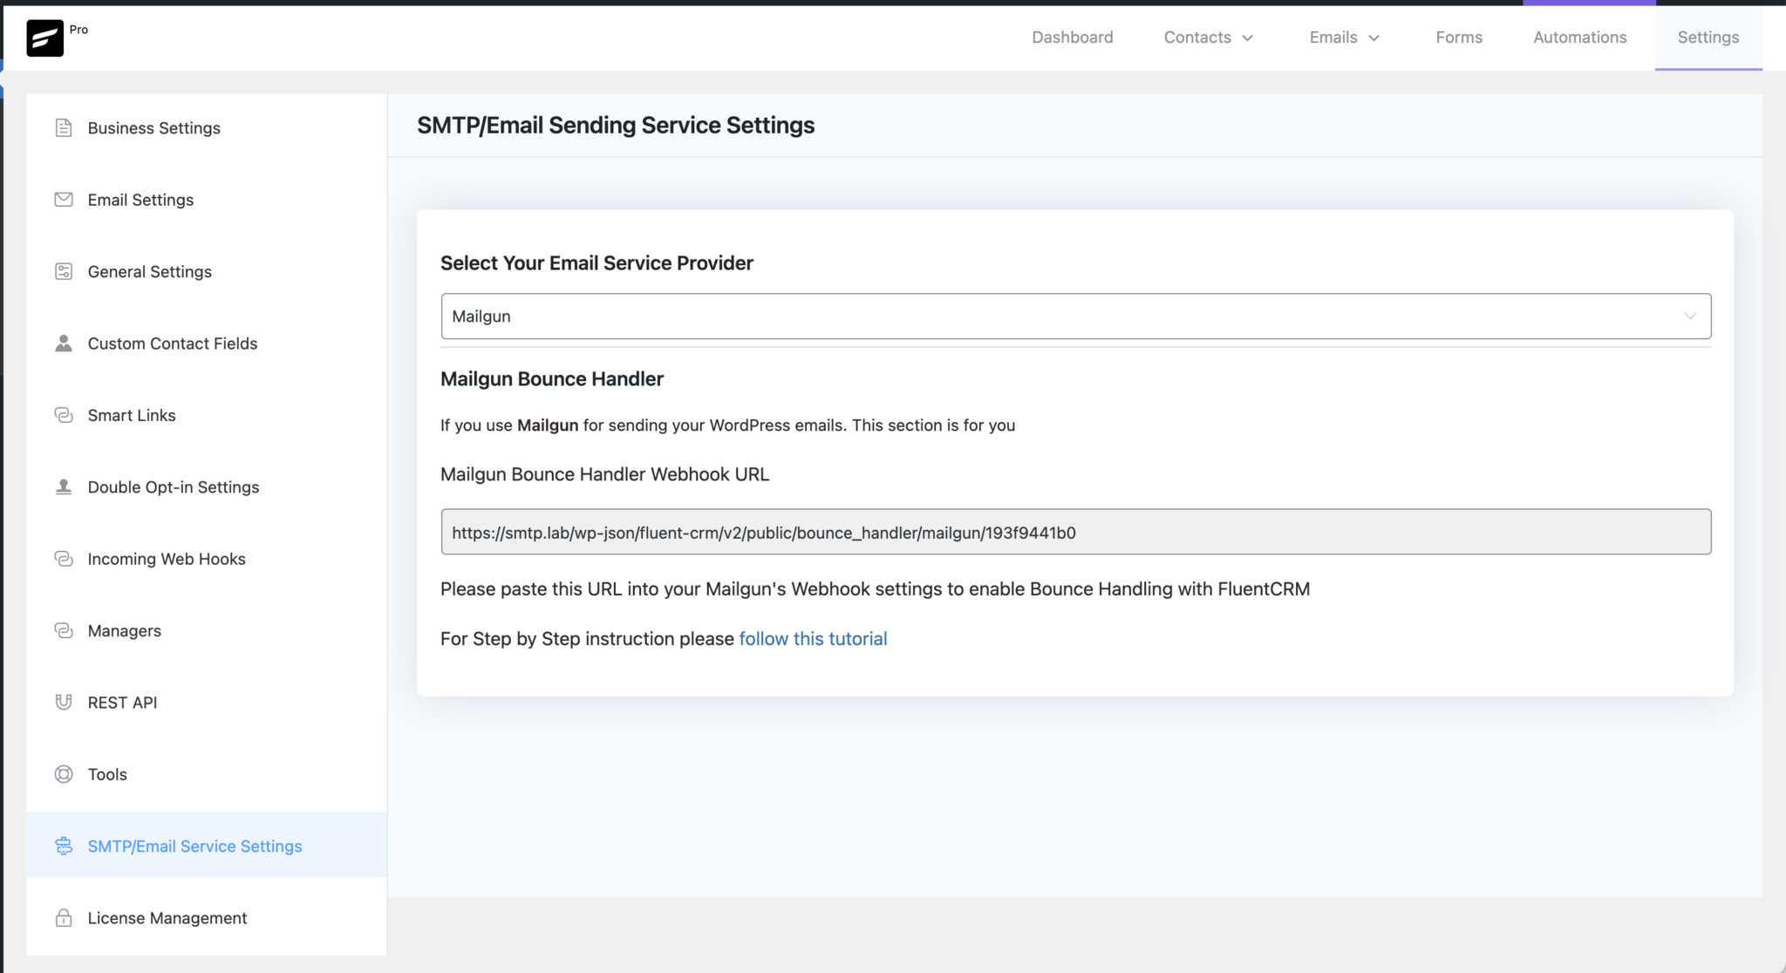This screenshot has width=1786, height=973.
Task: Click the Managers link icon
Action: point(64,630)
